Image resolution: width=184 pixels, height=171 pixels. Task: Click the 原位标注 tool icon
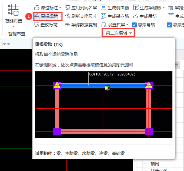click(x=37, y=8)
